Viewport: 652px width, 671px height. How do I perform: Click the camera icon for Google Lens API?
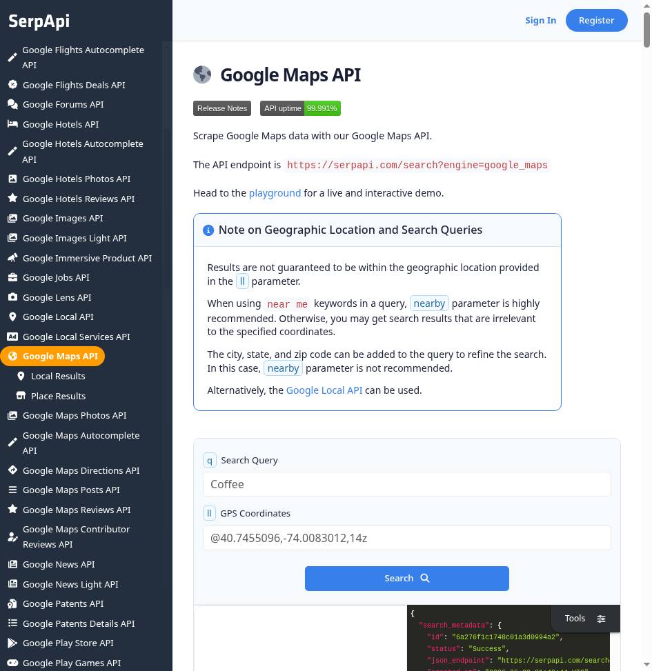[x=13, y=297]
